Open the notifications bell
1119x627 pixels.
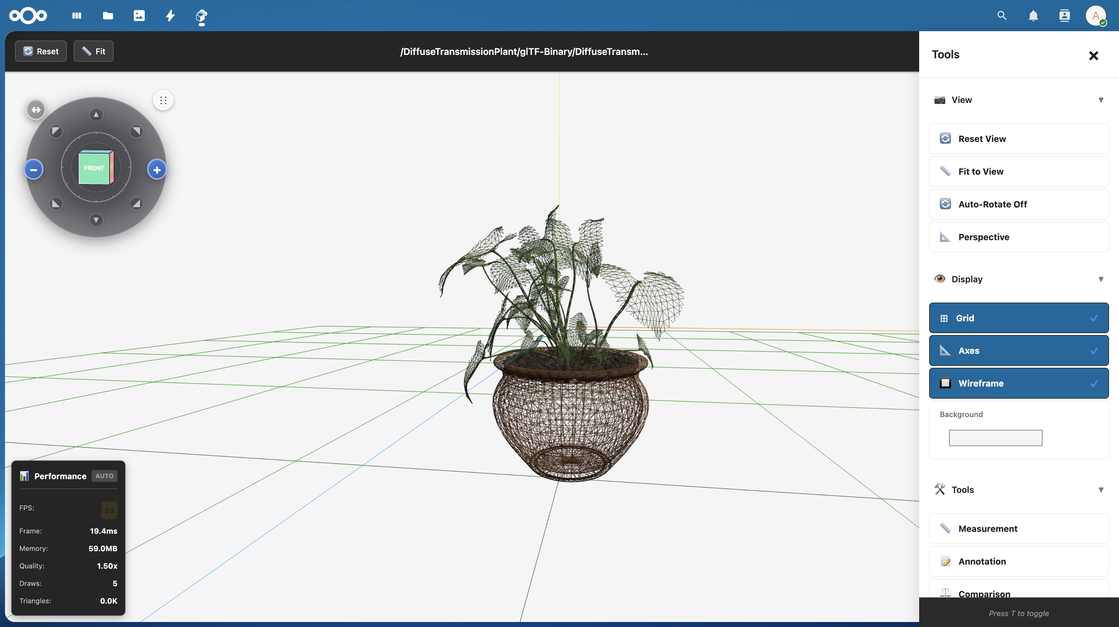[x=1033, y=16]
